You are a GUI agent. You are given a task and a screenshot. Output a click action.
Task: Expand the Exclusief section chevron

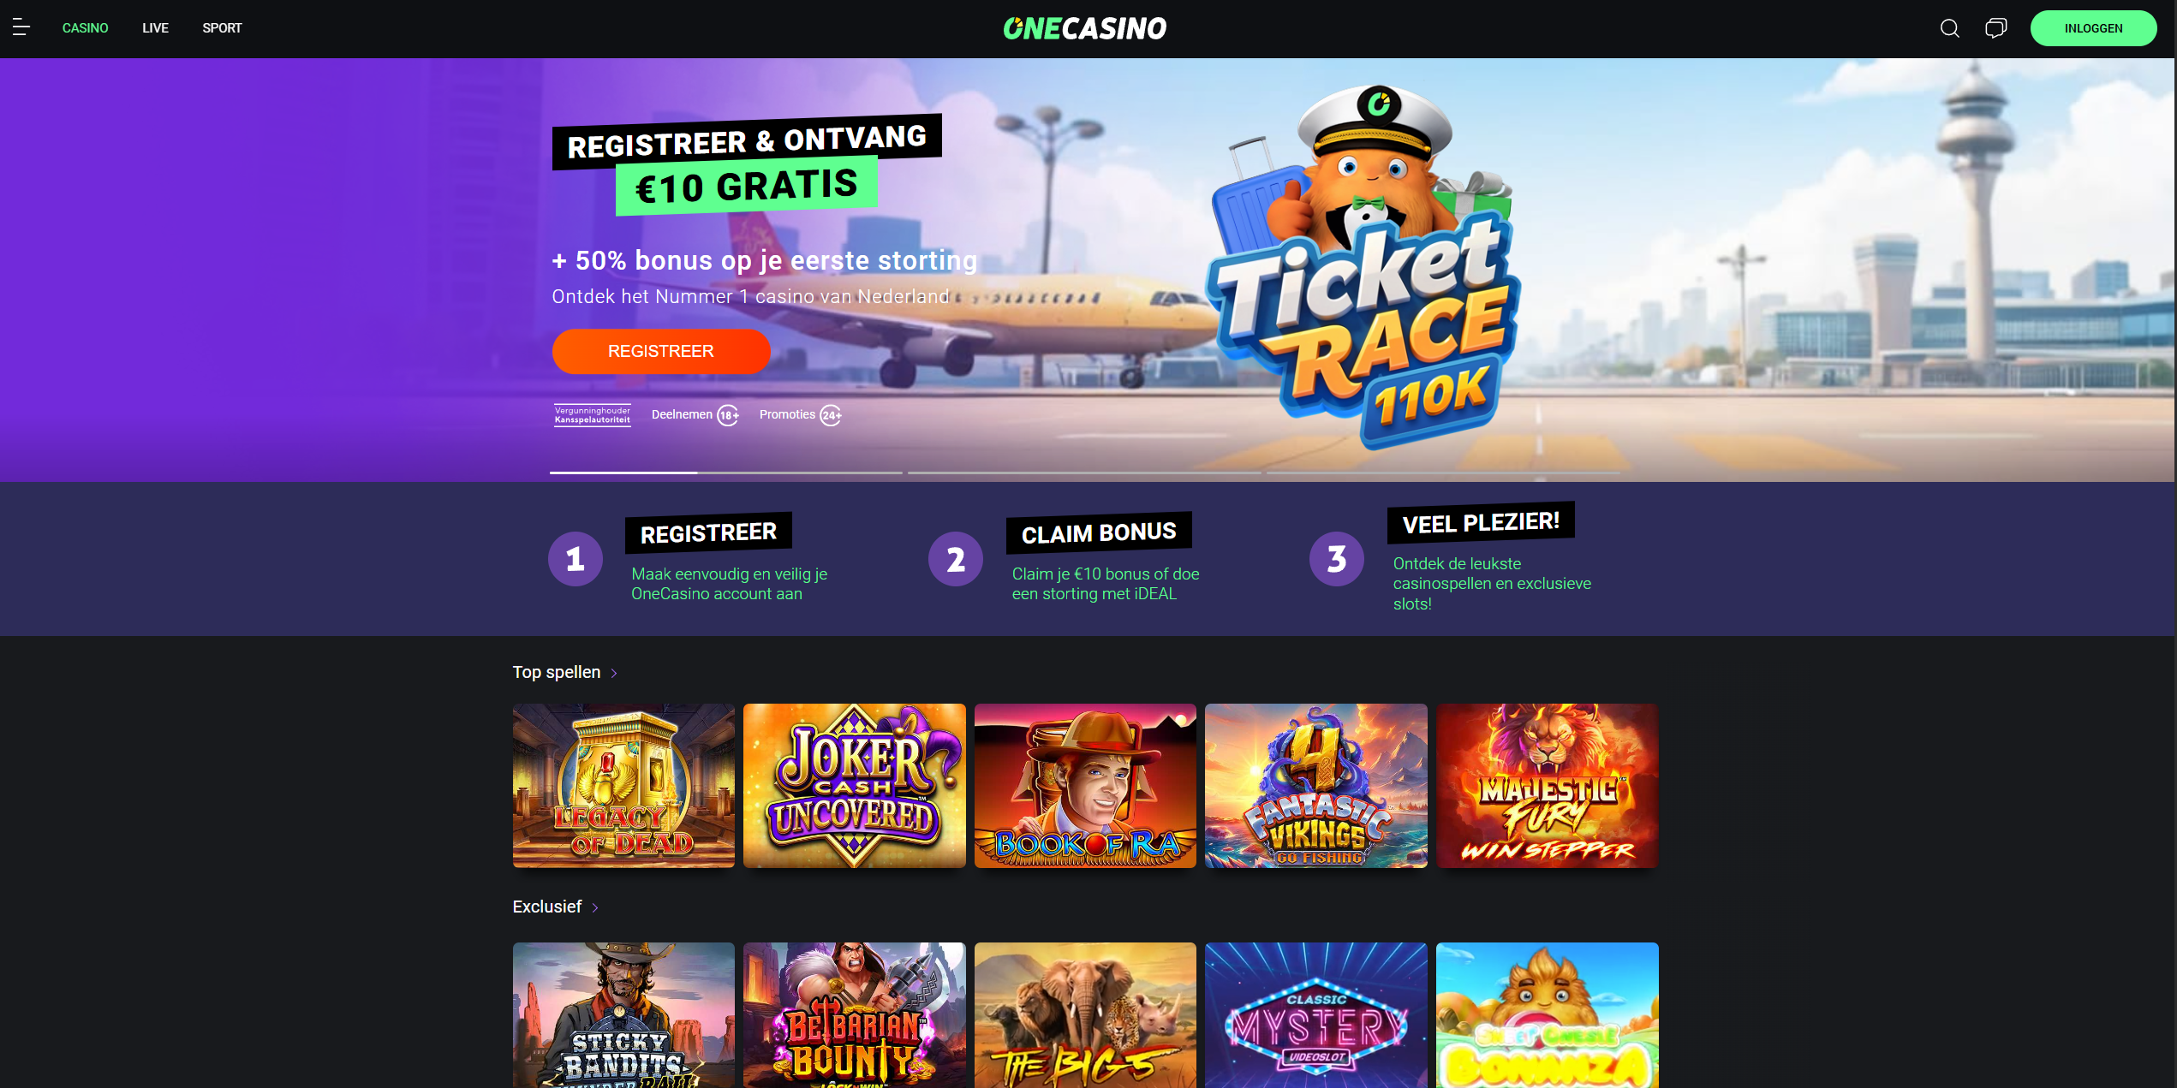click(x=595, y=907)
